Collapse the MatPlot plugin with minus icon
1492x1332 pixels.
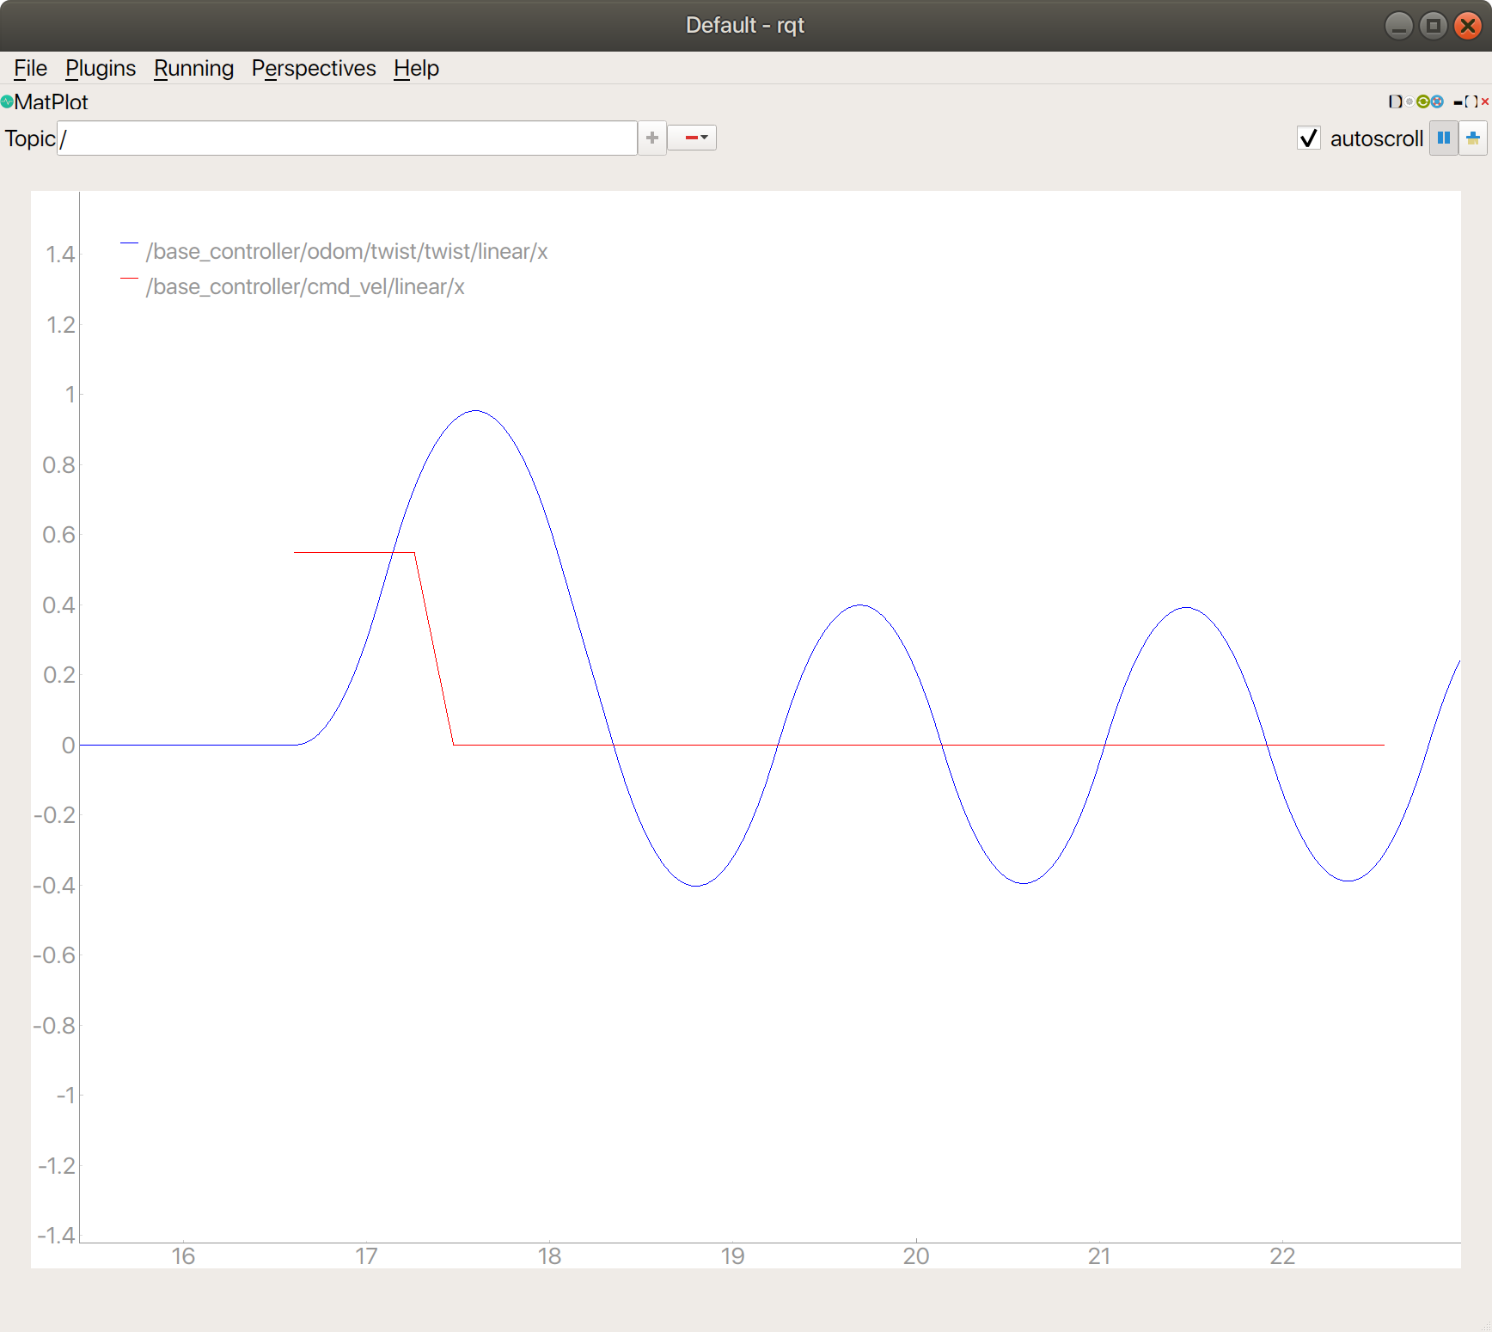click(x=1458, y=101)
